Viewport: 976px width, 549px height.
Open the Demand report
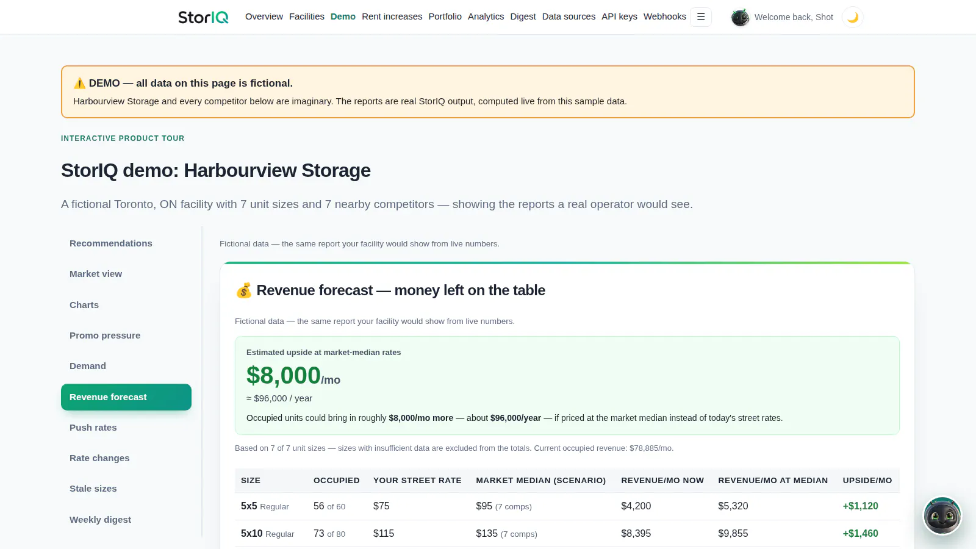126,366
